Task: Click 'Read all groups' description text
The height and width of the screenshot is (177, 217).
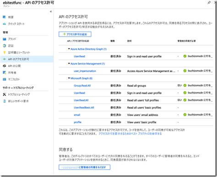Action: pos(136,86)
